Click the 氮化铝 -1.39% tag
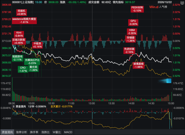The image size is (185, 135). pos(33,68)
